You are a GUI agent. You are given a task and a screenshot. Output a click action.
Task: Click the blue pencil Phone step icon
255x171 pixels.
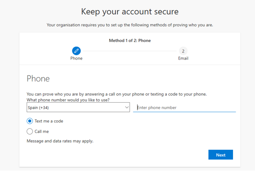[x=76, y=51]
